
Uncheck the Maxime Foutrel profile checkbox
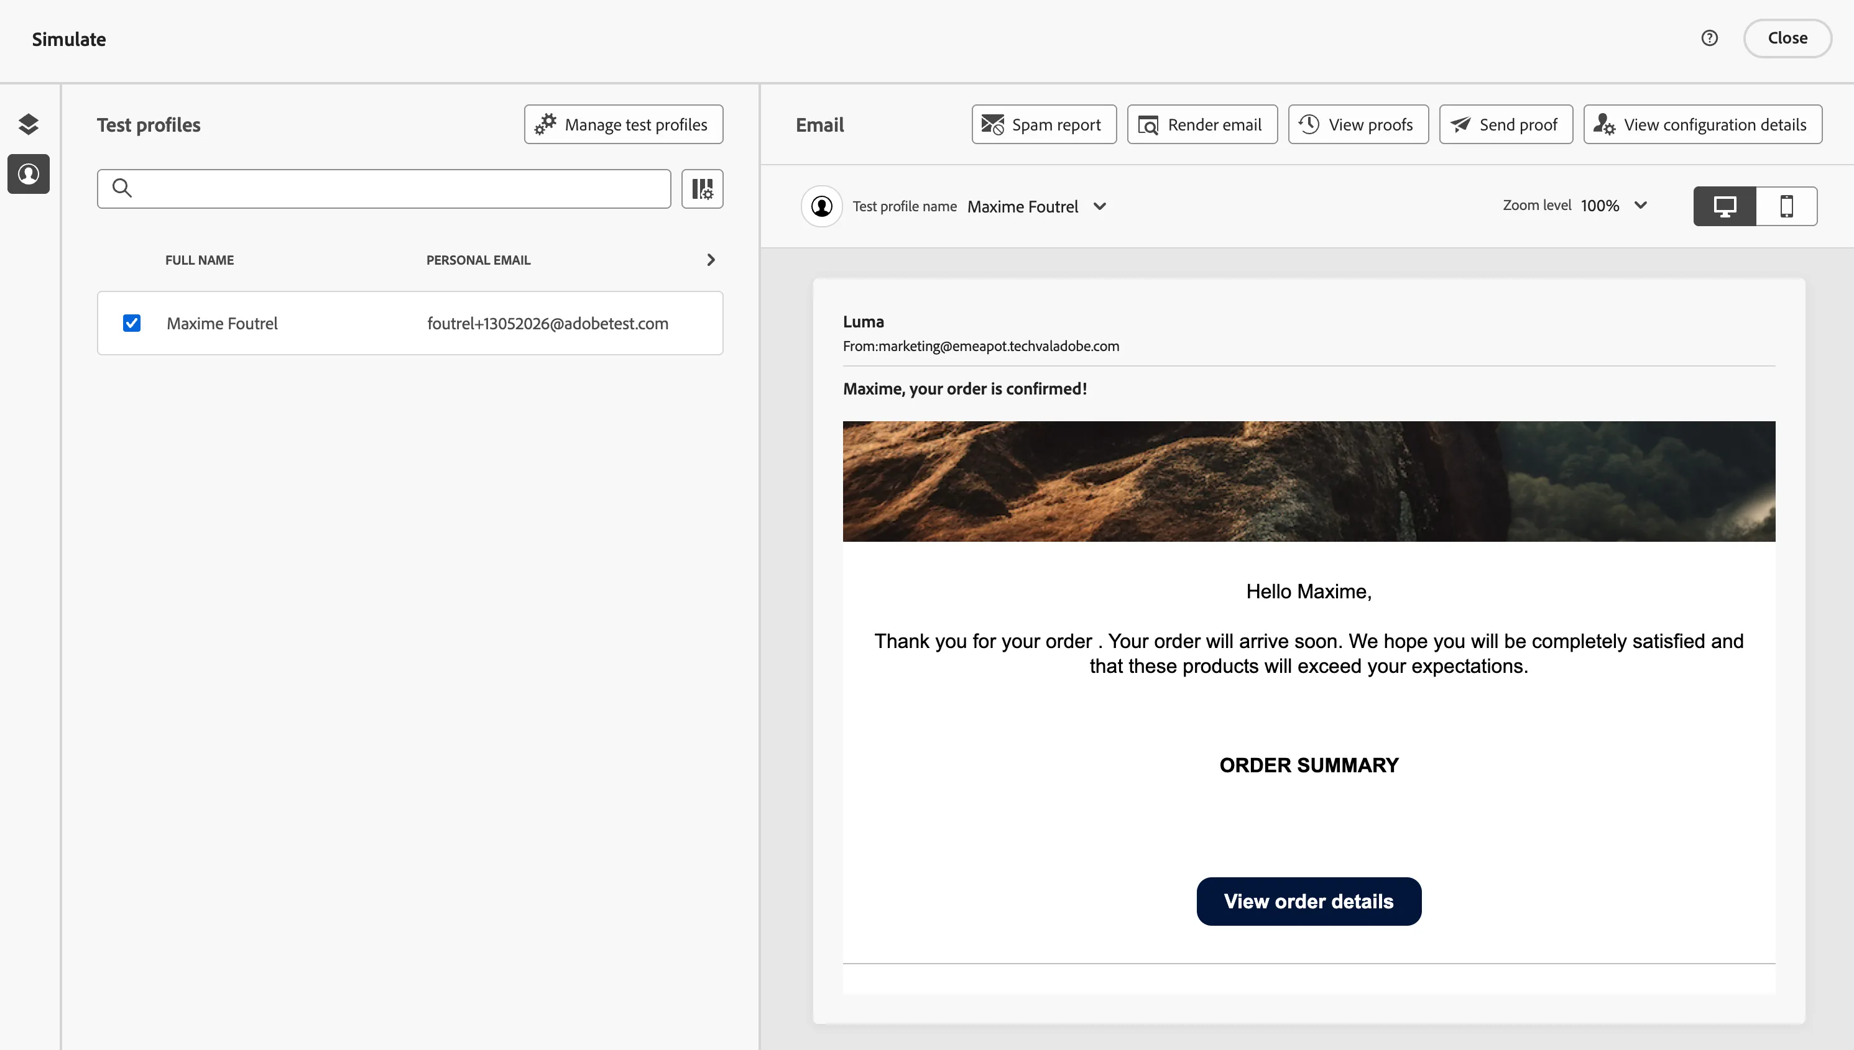[x=131, y=323]
